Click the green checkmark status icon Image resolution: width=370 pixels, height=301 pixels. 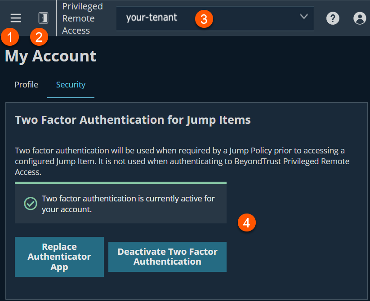(x=31, y=204)
